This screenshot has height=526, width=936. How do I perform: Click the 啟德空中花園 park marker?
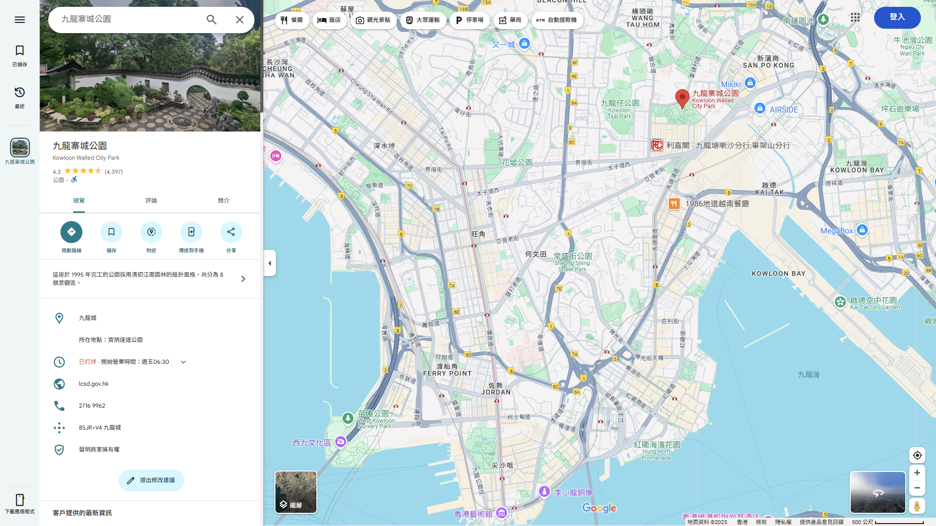tap(840, 302)
